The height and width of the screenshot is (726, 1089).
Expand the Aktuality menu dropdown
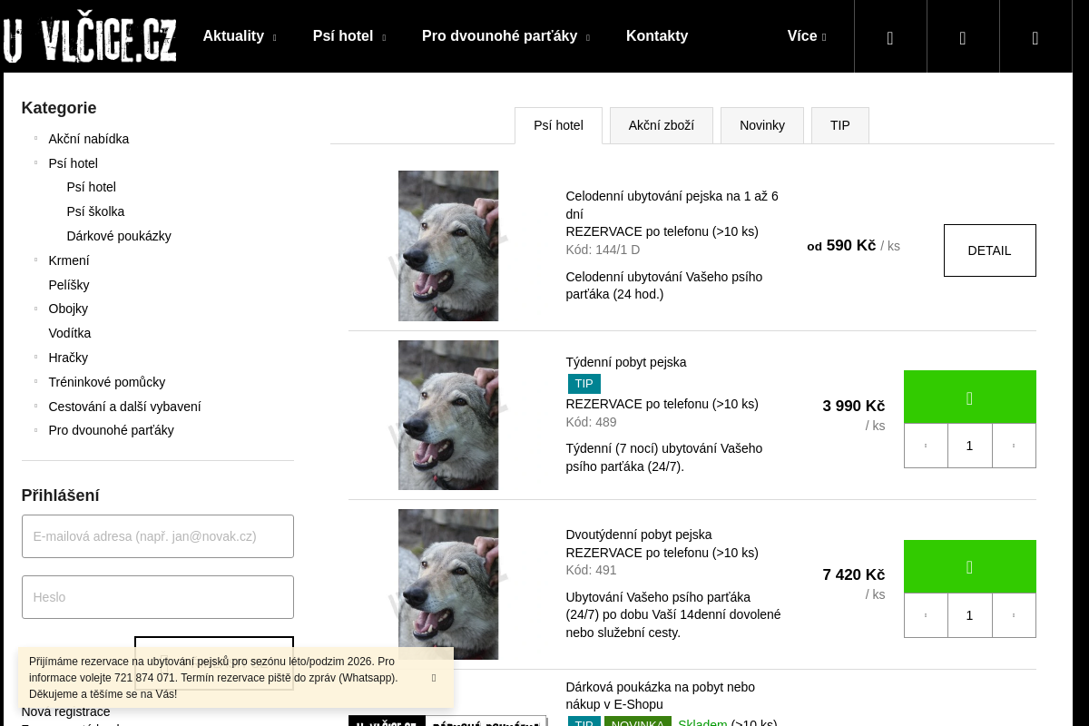point(240,36)
